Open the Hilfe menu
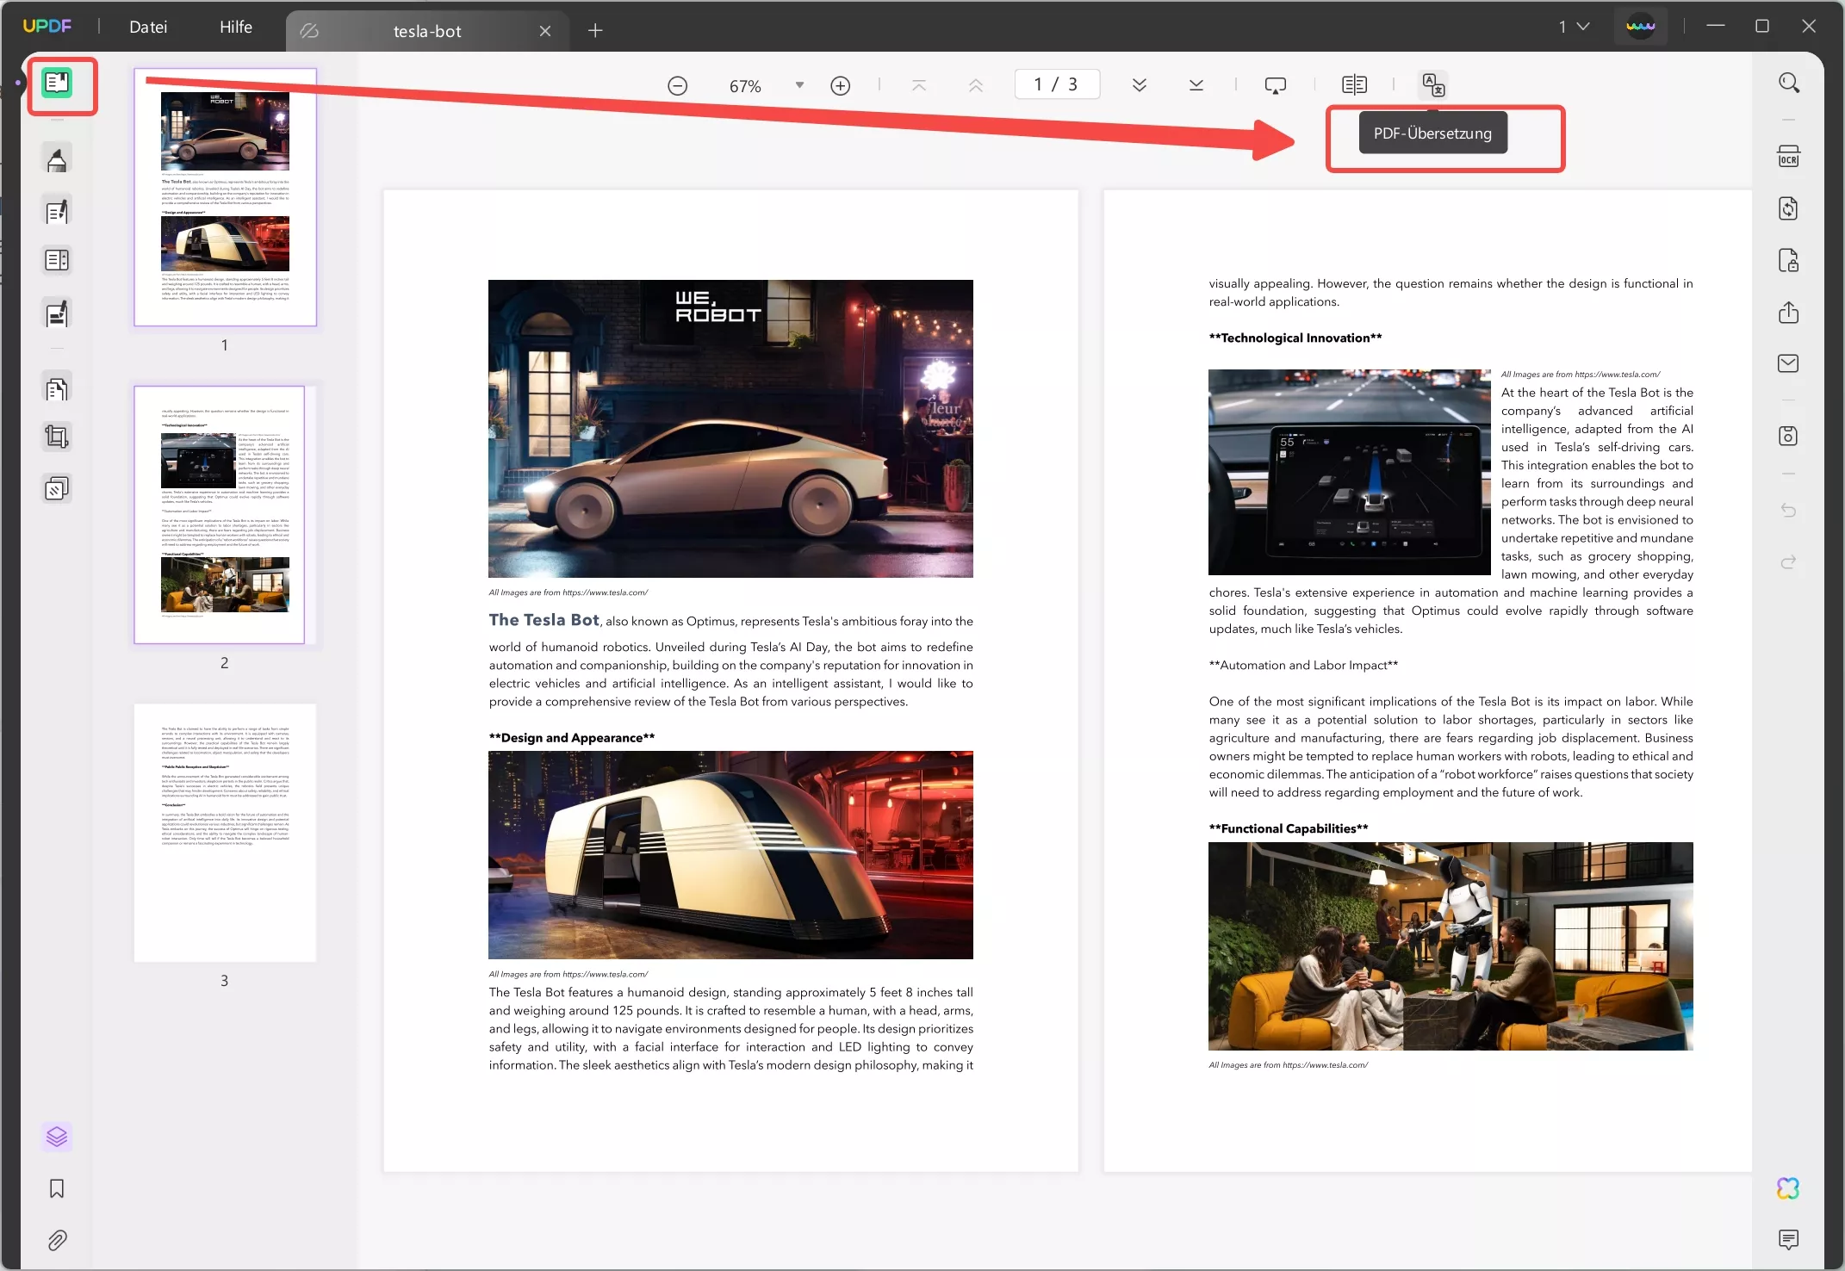Image resolution: width=1845 pixels, height=1271 pixels. coord(236,28)
